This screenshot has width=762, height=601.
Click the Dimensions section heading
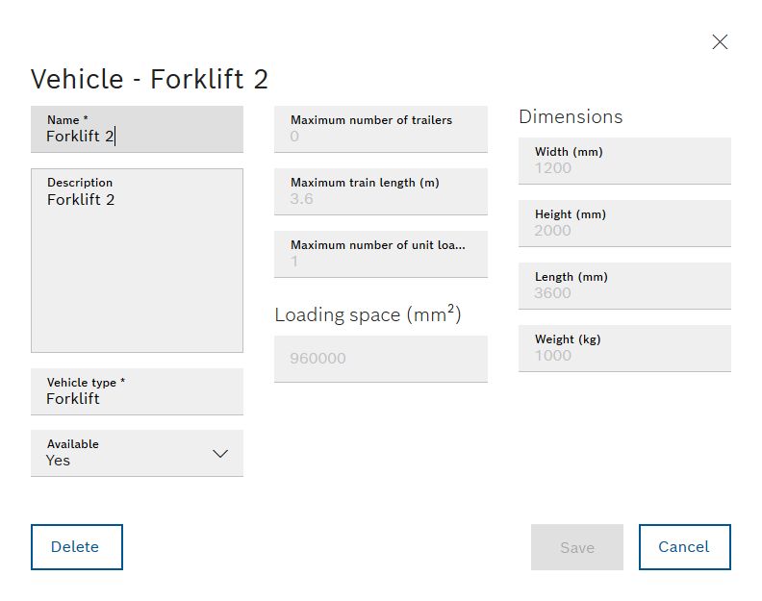click(x=571, y=117)
